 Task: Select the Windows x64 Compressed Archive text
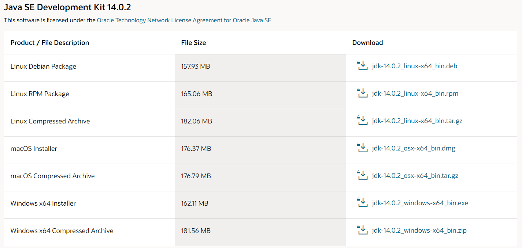62,231
